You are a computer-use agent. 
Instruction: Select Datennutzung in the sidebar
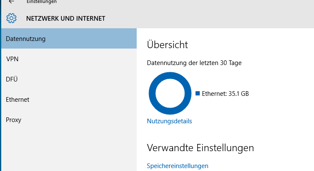(x=69, y=38)
